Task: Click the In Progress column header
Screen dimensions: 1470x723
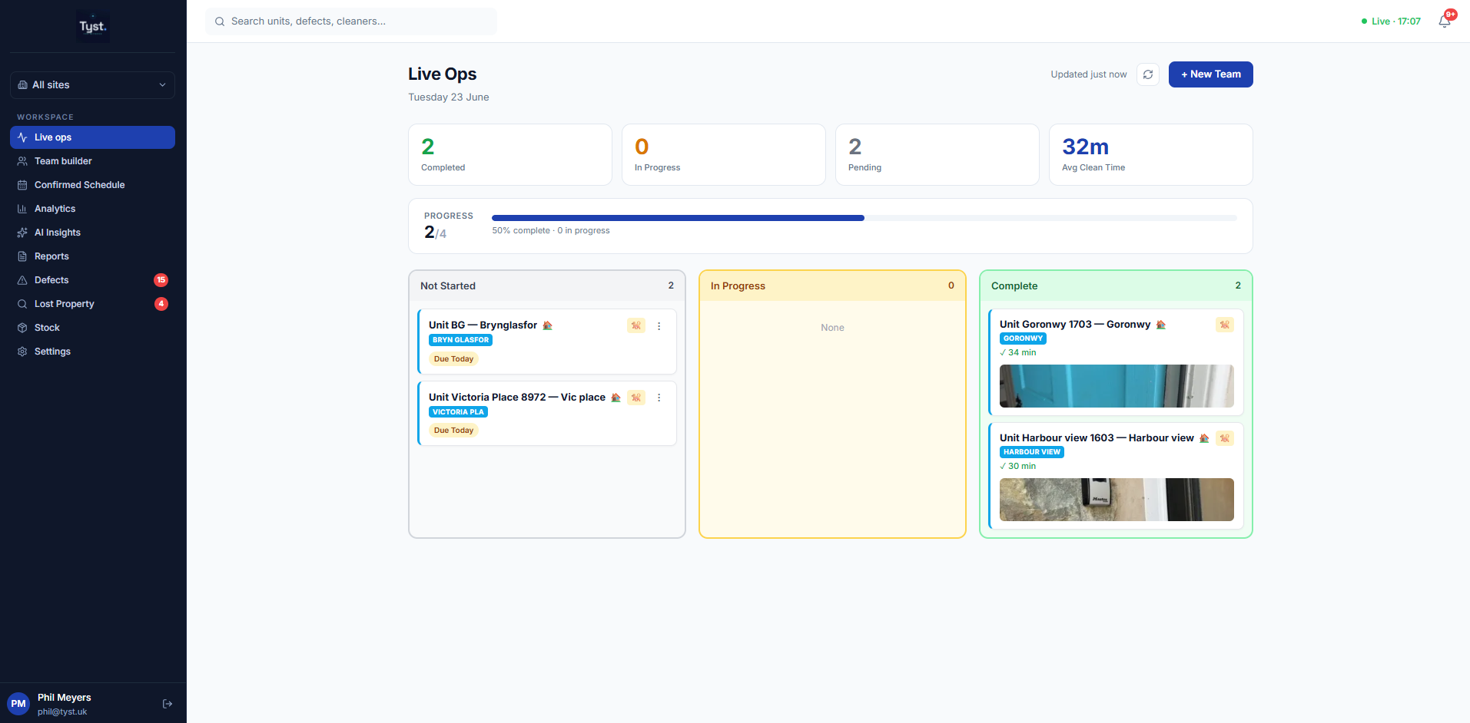Action: click(832, 286)
